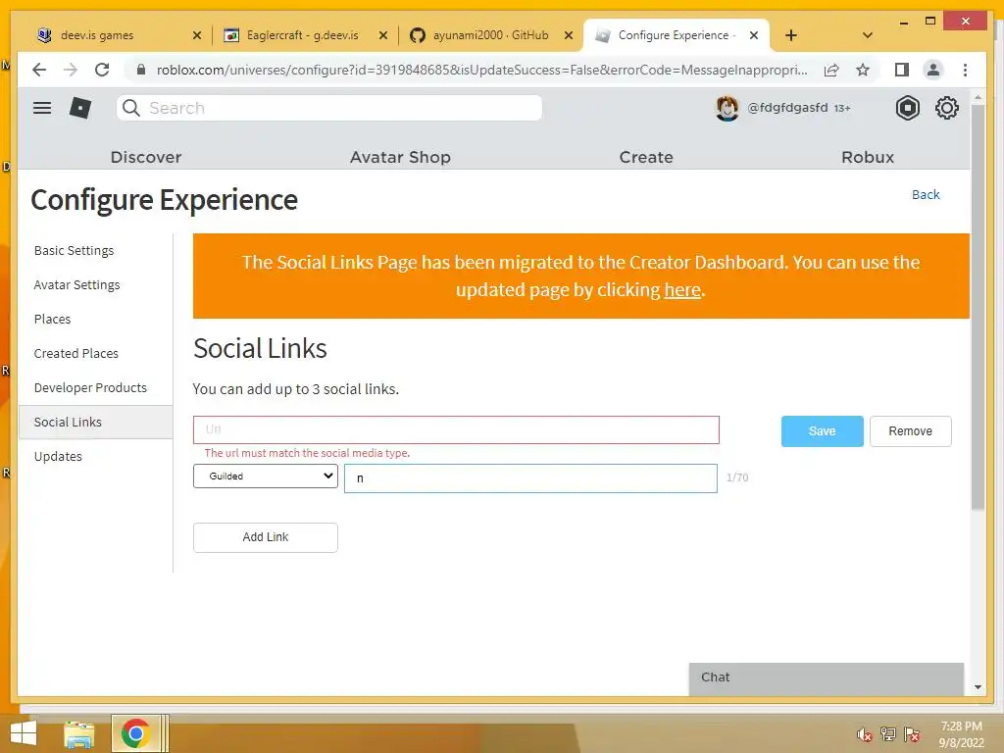This screenshot has height=753, width=1004.
Task: Bookmark this page with the star icon
Action: click(x=863, y=70)
